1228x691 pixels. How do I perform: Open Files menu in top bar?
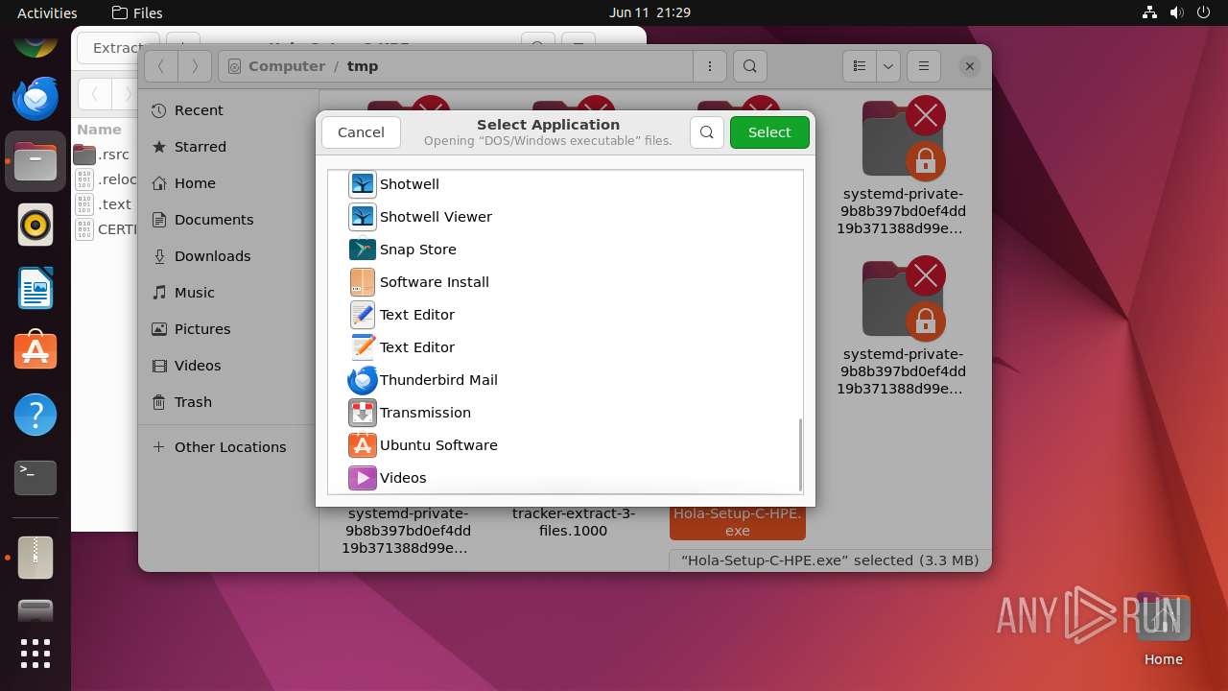pyautogui.click(x=137, y=13)
